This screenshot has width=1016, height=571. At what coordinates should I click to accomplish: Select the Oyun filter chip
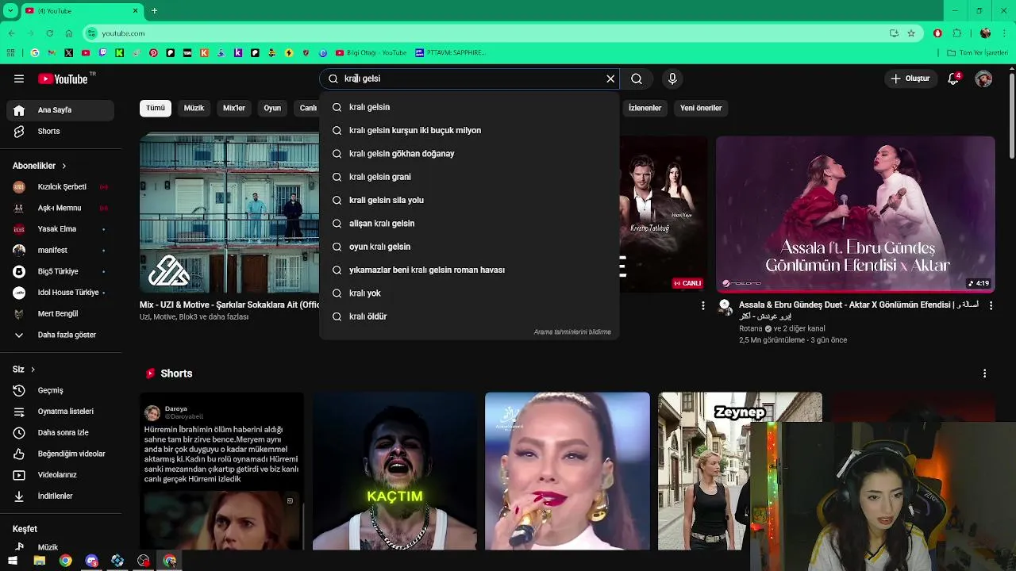272,108
